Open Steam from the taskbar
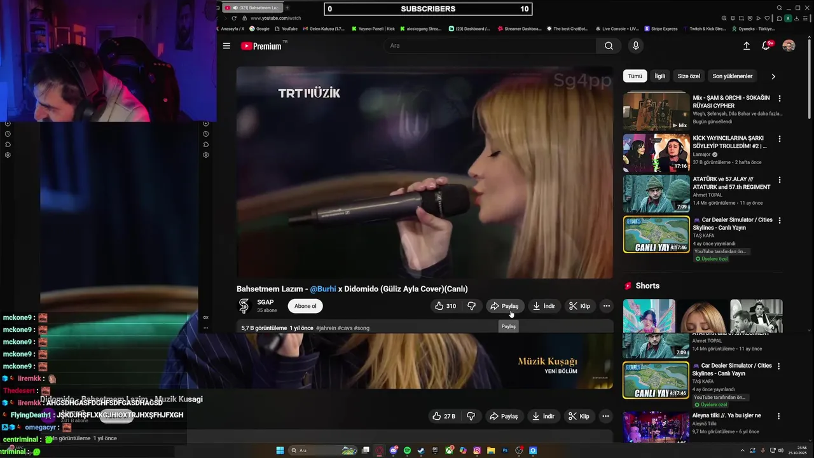 point(421,450)
